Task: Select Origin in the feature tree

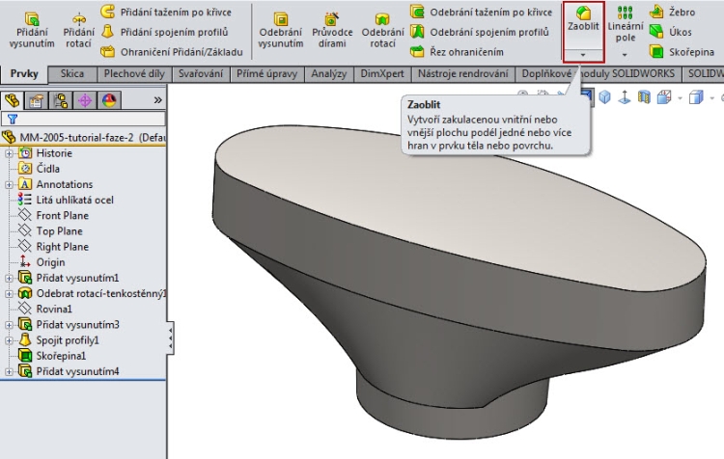Action: [x=42, y=262]
